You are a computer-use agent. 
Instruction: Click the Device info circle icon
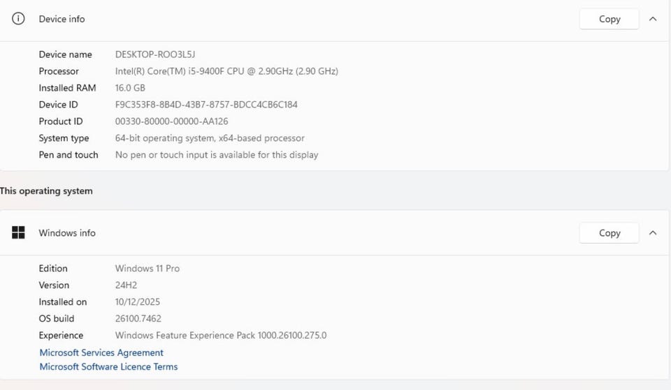click(x=18, y=19)
